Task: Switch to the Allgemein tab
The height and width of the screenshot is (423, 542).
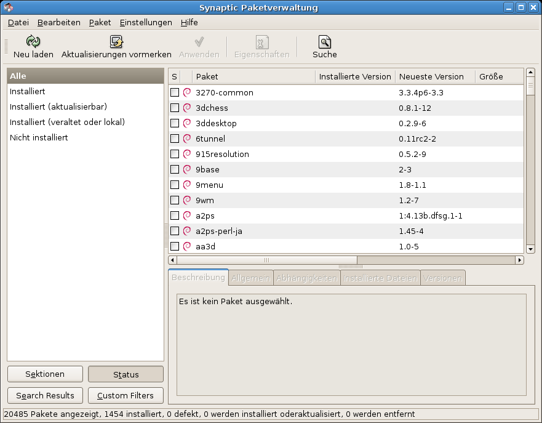Action: pyautogui.click(x=250, y=278)
